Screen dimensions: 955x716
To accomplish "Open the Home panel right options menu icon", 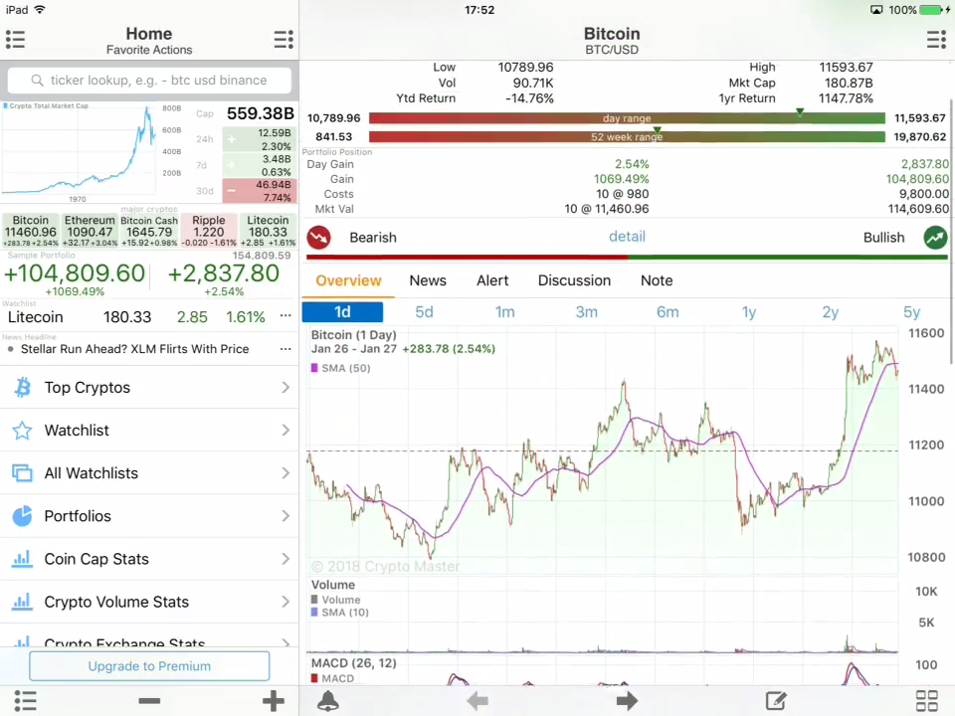I will click(x=284, y=40).
